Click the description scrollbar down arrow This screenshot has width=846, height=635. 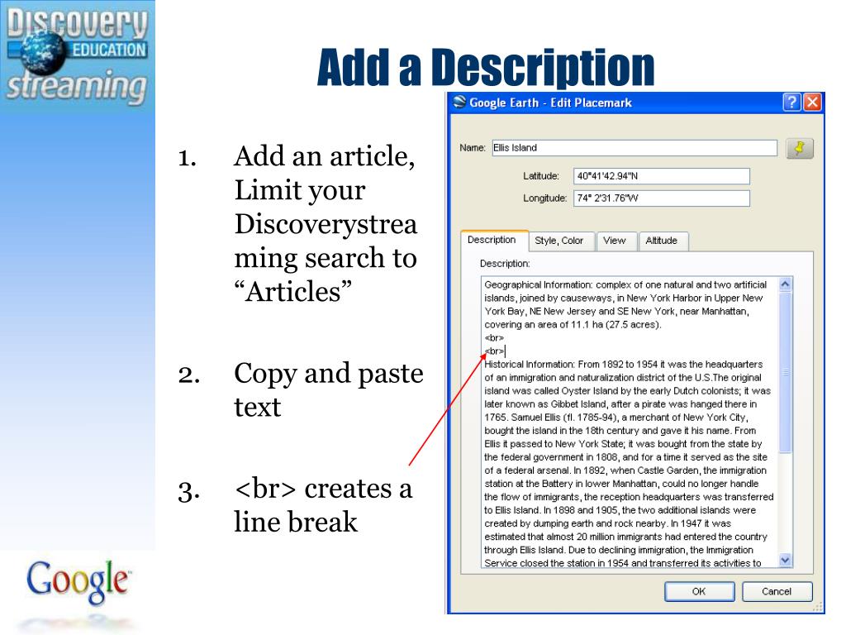tap(786, 560)
